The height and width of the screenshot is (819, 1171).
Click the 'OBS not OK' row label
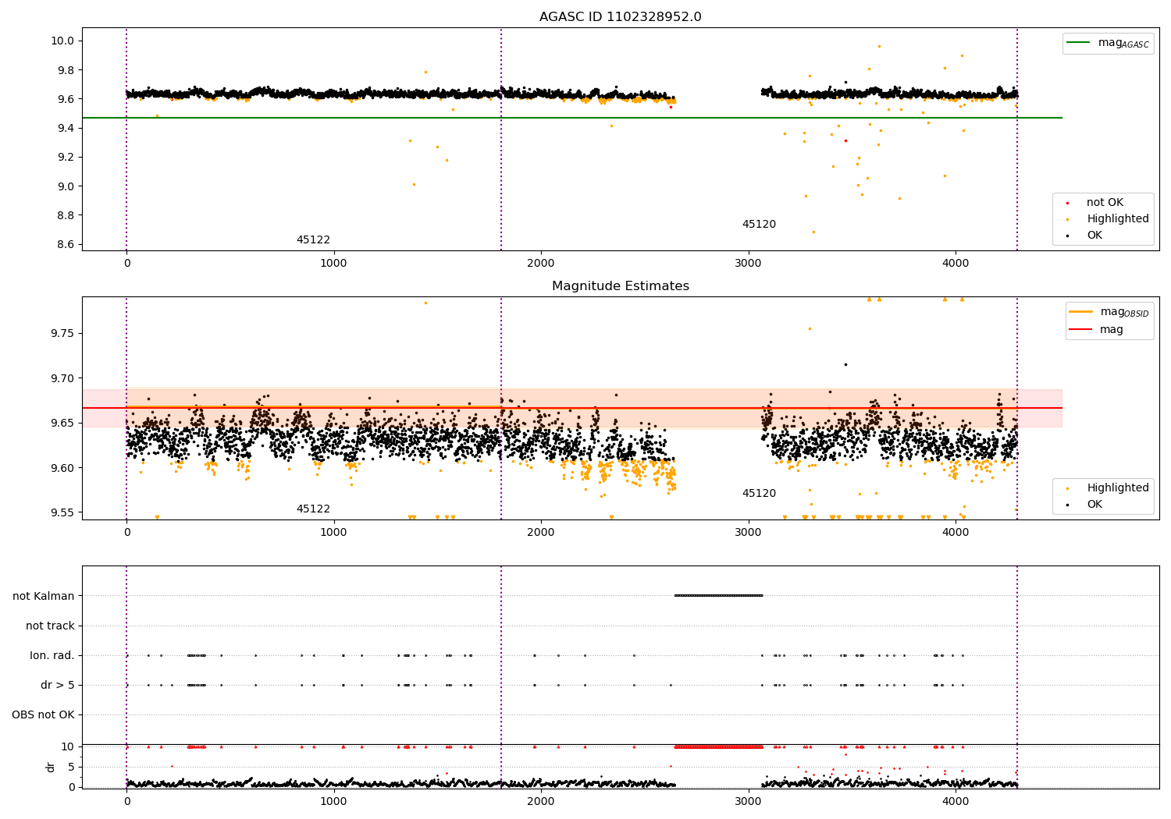(x=44, y=715)
